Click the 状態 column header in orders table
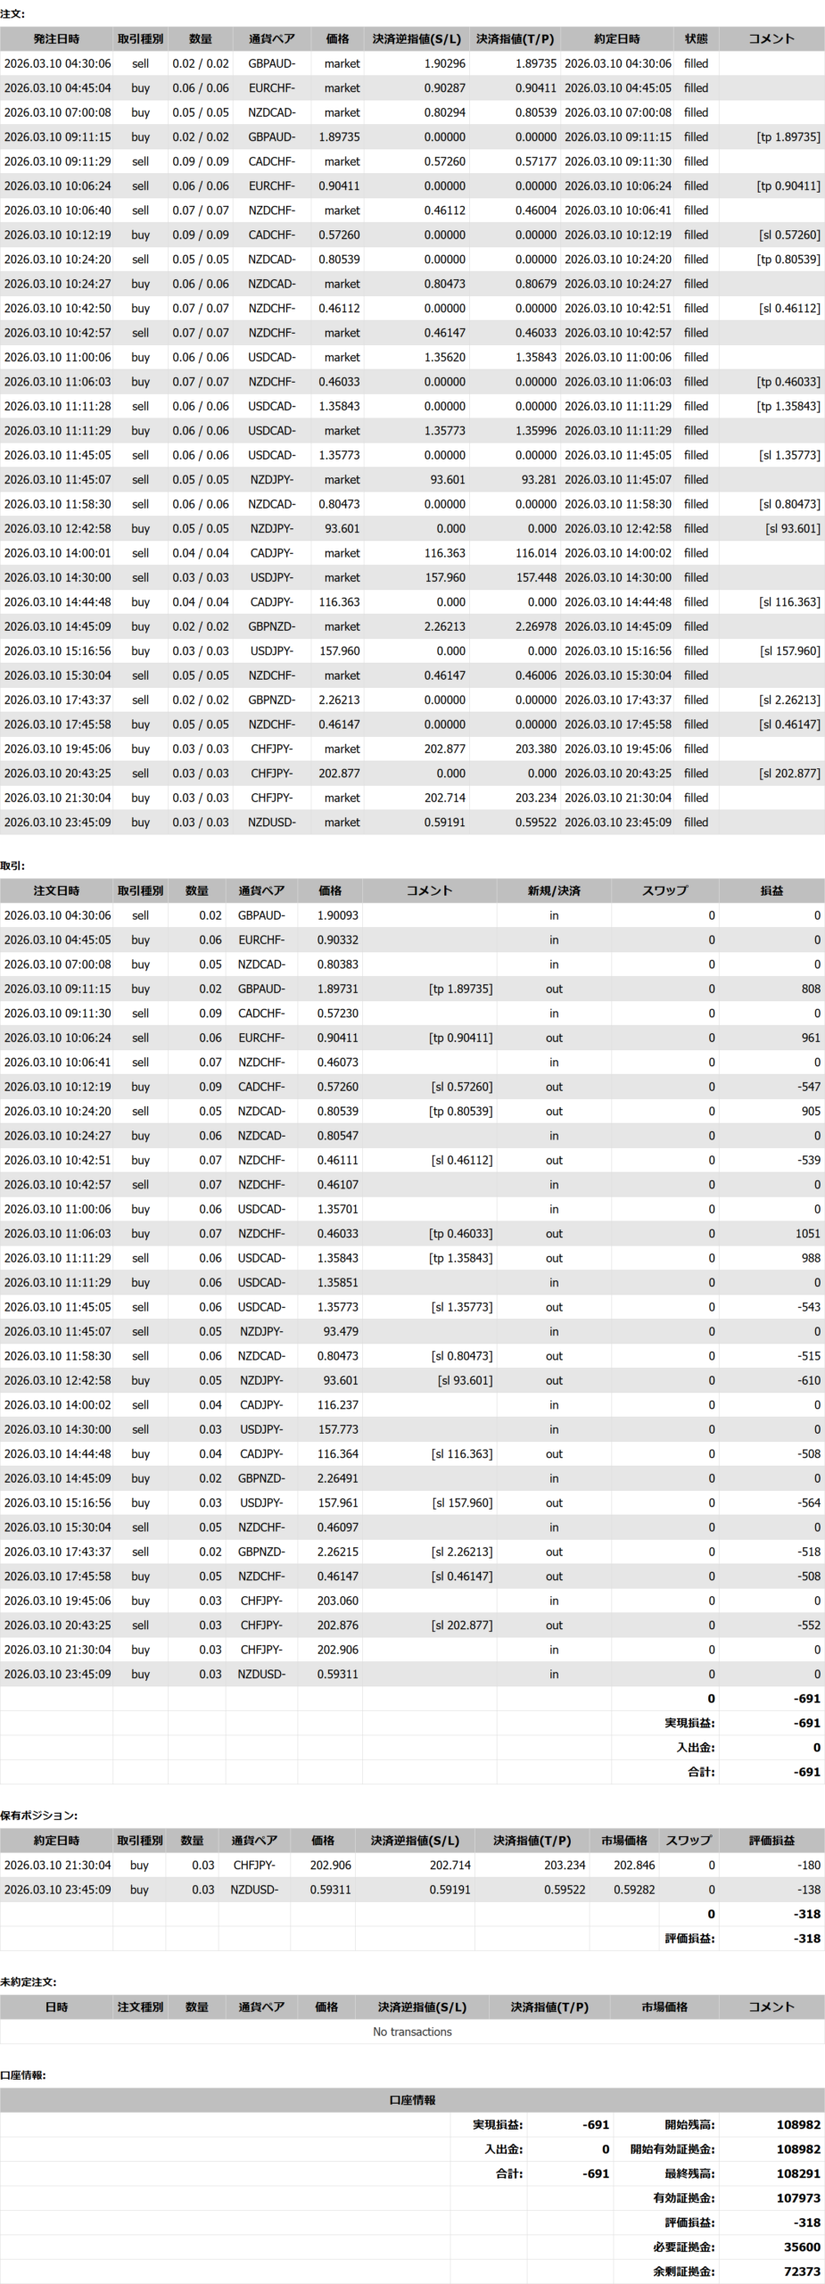 click(x=696, y=39)
